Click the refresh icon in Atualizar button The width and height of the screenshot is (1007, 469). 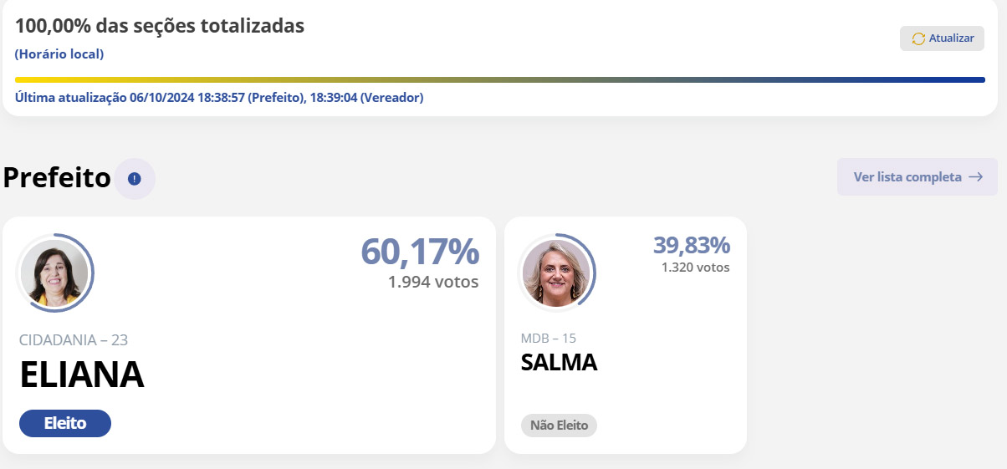pos(918,39)
